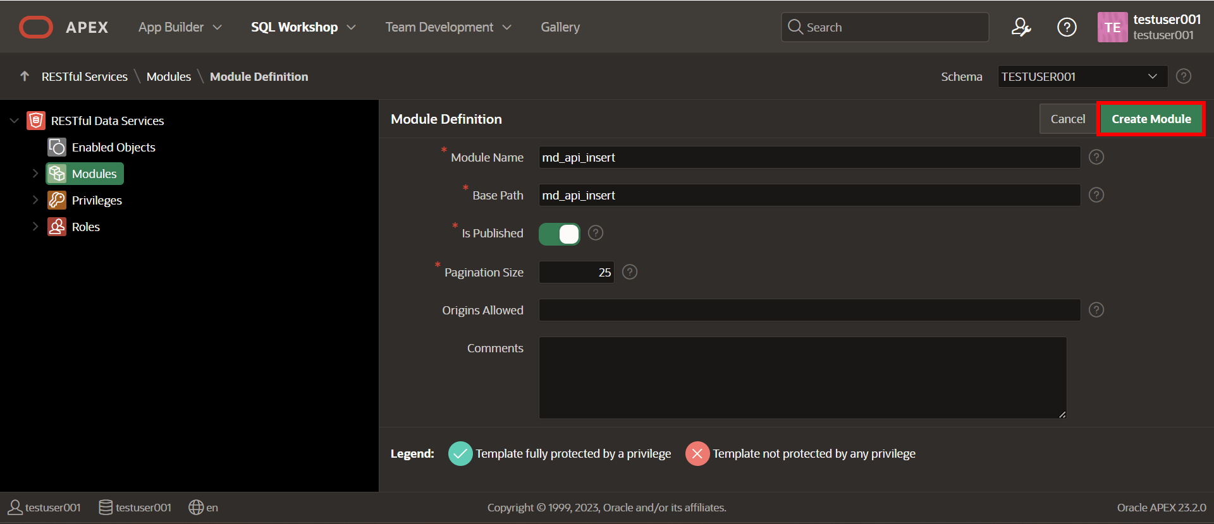Open help for Pagination Size
Viewport: 1214px width, 524px height.
[630, 272]
